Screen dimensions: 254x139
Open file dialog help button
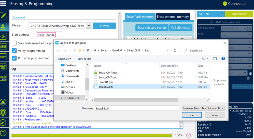(x=223, y=58)
